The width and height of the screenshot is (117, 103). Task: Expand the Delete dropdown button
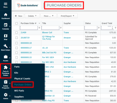click(x=32, y=16)
